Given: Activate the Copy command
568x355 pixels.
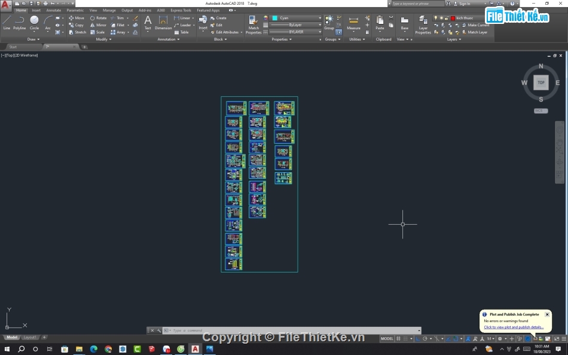Looking at the screenshot, I should pos(76,25).
